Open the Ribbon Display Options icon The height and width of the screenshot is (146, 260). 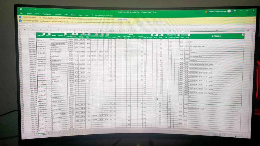[x=235, y=11]
